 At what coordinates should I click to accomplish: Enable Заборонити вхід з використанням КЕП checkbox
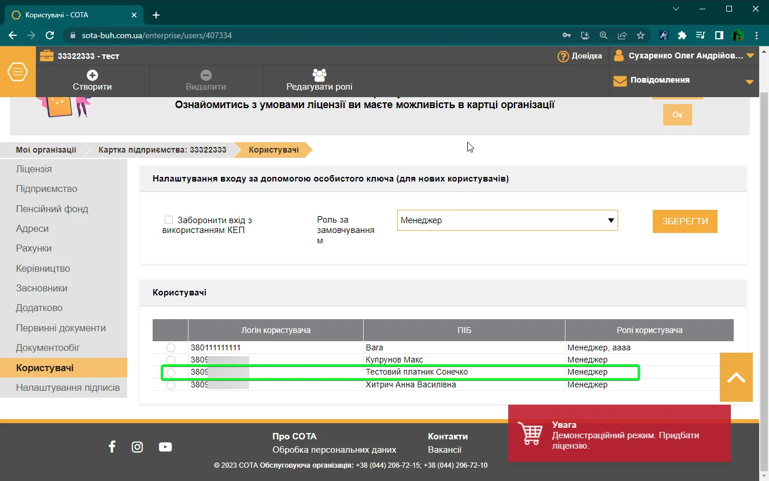click(169, 220)
